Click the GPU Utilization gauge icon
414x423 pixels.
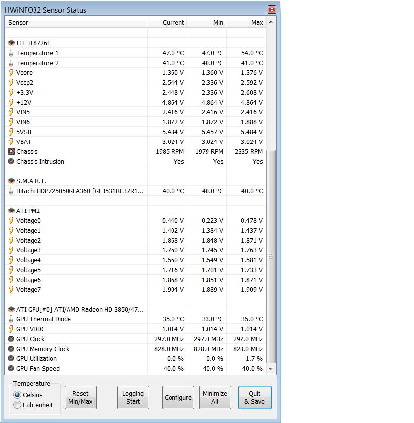pyautogui.click(x=11, y=358)
